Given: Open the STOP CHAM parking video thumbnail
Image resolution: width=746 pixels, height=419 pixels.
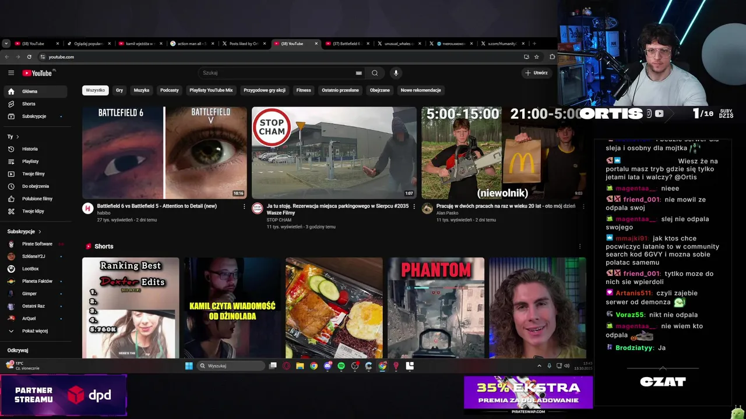Looking at the screenshot, I should tap(334, 152).
